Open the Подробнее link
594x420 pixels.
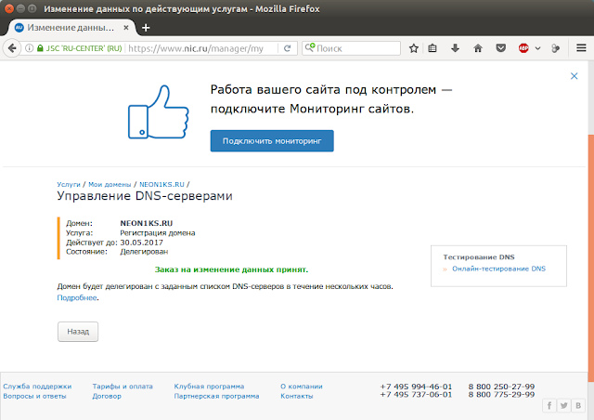[77, 298]
